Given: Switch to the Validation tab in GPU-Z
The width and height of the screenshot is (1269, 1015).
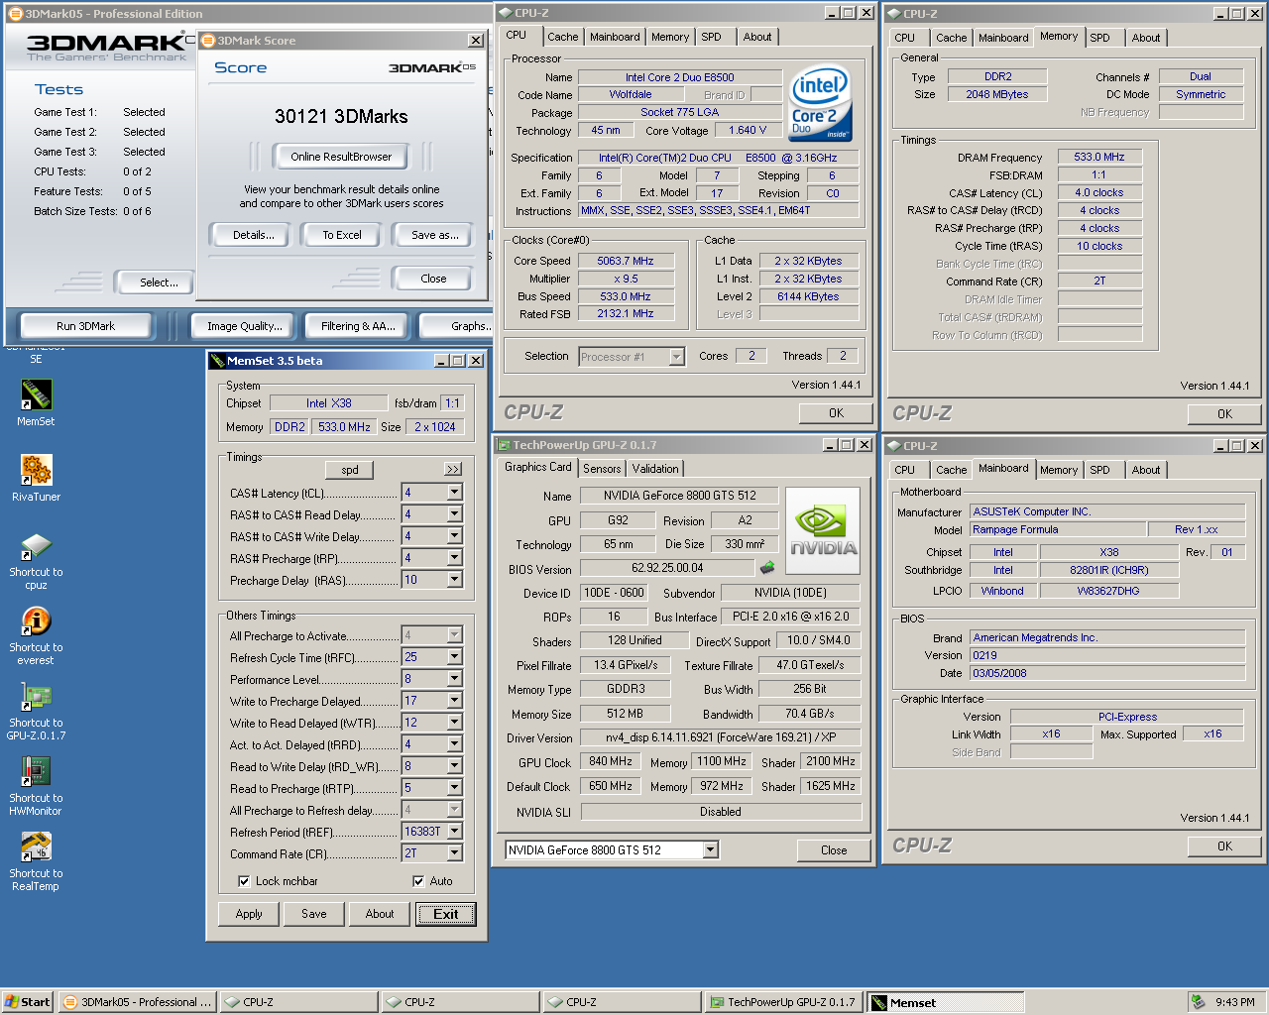Looking at the screenshot, I should pos(655,469).
